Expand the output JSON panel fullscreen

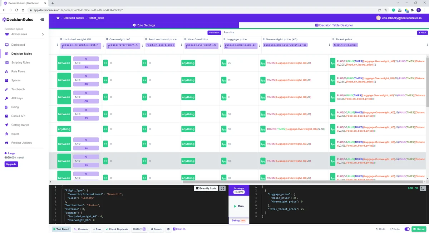[423, 188]
